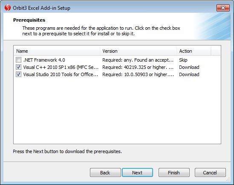
Task: Click the Orbit3 red logo icon
Action: click(8, 8)
